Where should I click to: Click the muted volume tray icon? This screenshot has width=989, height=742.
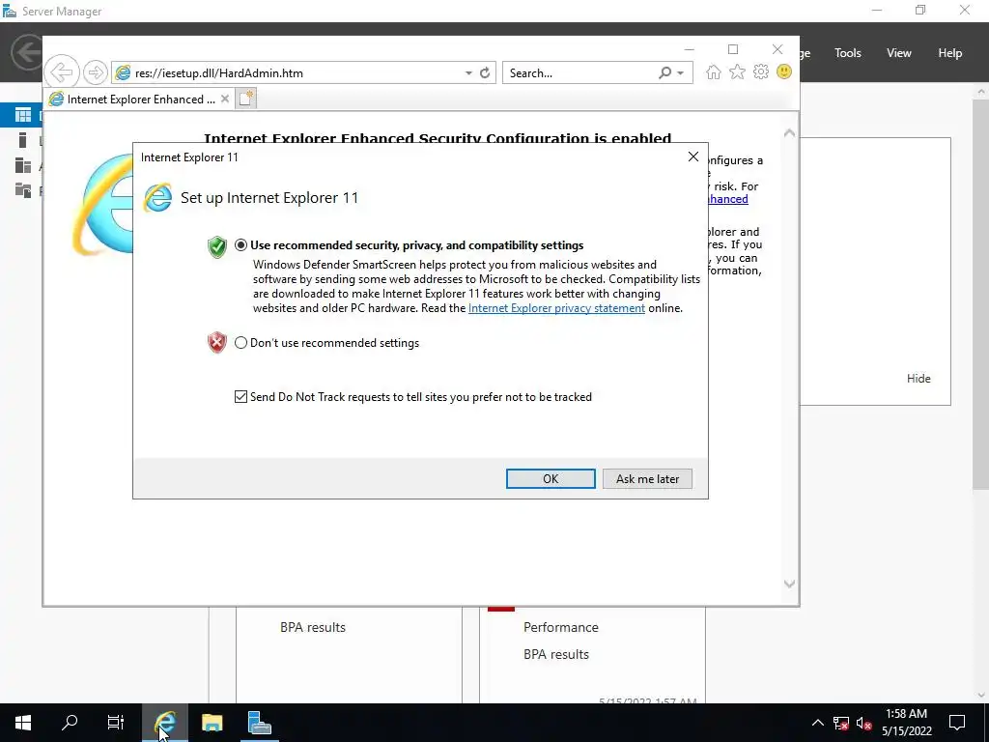[x=864, y=723]
